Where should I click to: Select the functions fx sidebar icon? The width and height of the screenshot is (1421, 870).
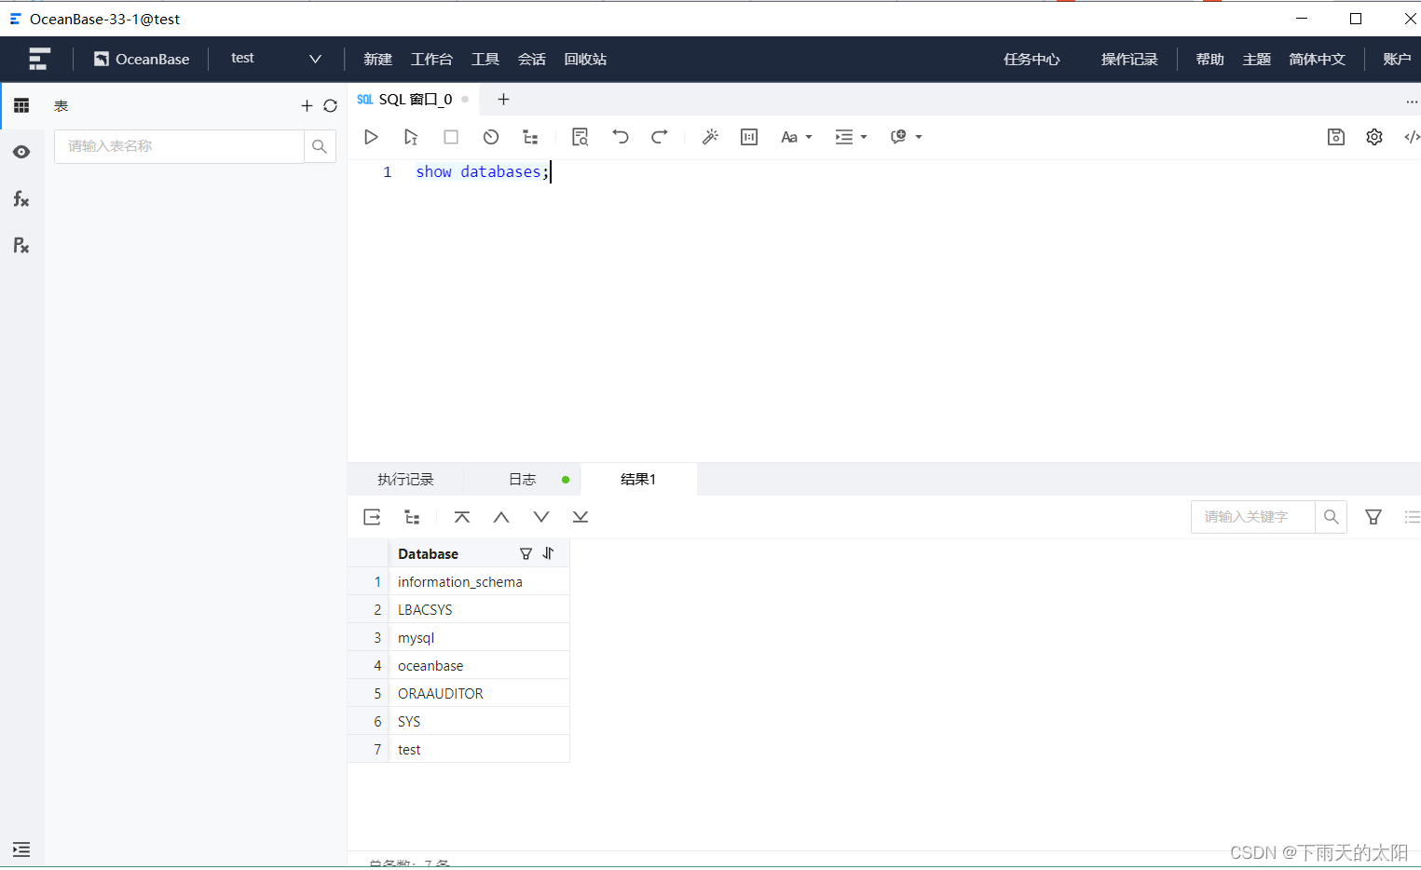pos(21,198)
